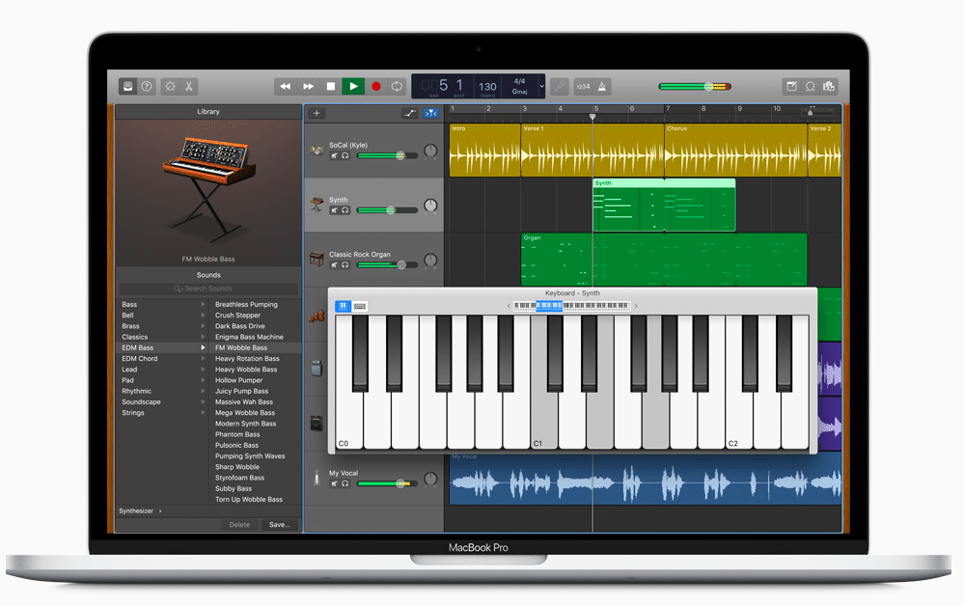Toggle the Library panel button
Image resolution: width=964 pixels, height=606 pixels.
(128, 86)
